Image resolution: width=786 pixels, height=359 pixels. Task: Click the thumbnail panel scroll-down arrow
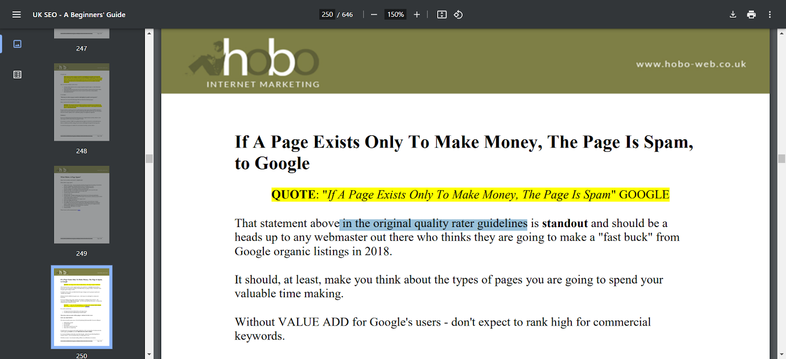[149, 354]
